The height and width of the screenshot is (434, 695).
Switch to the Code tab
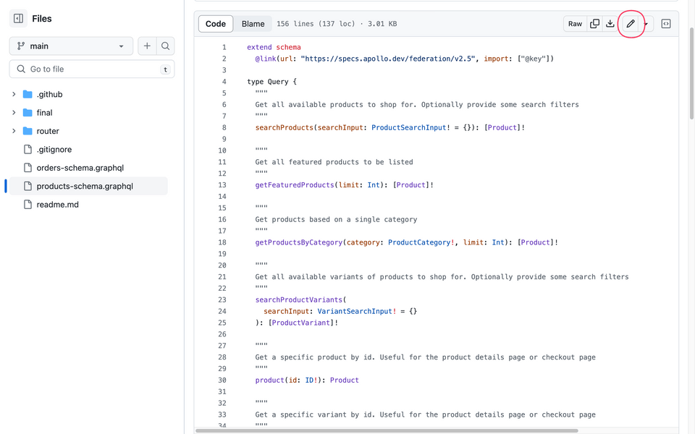pyautogui.click(x=216, y=24)
